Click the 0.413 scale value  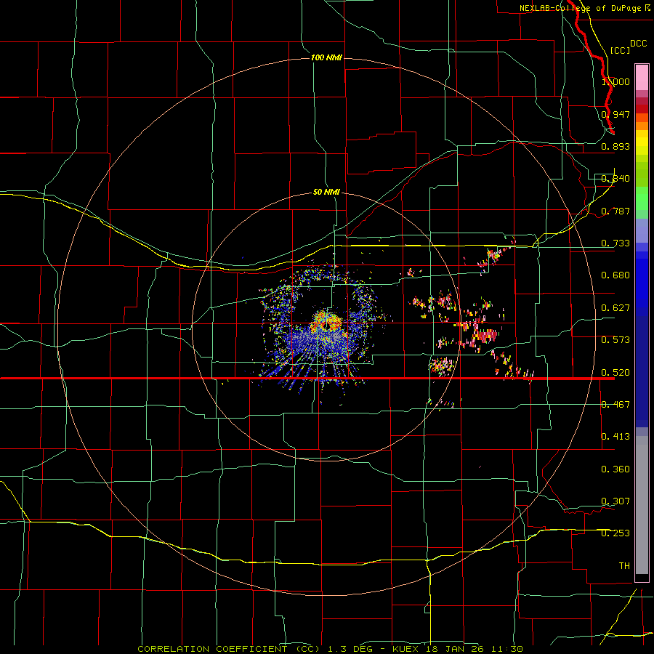(x=615, y=437)
